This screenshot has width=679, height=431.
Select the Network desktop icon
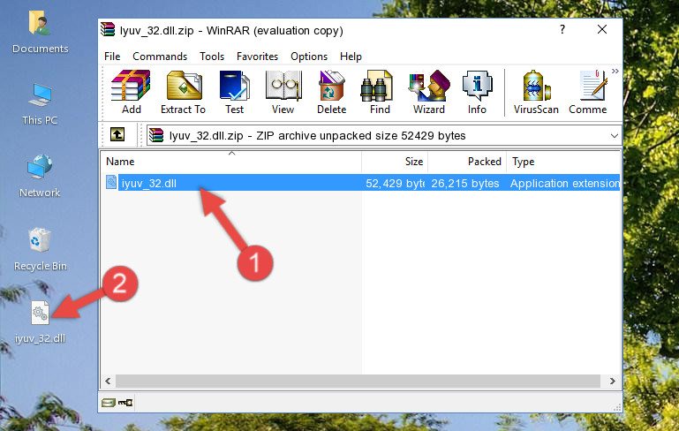[40, 176]
